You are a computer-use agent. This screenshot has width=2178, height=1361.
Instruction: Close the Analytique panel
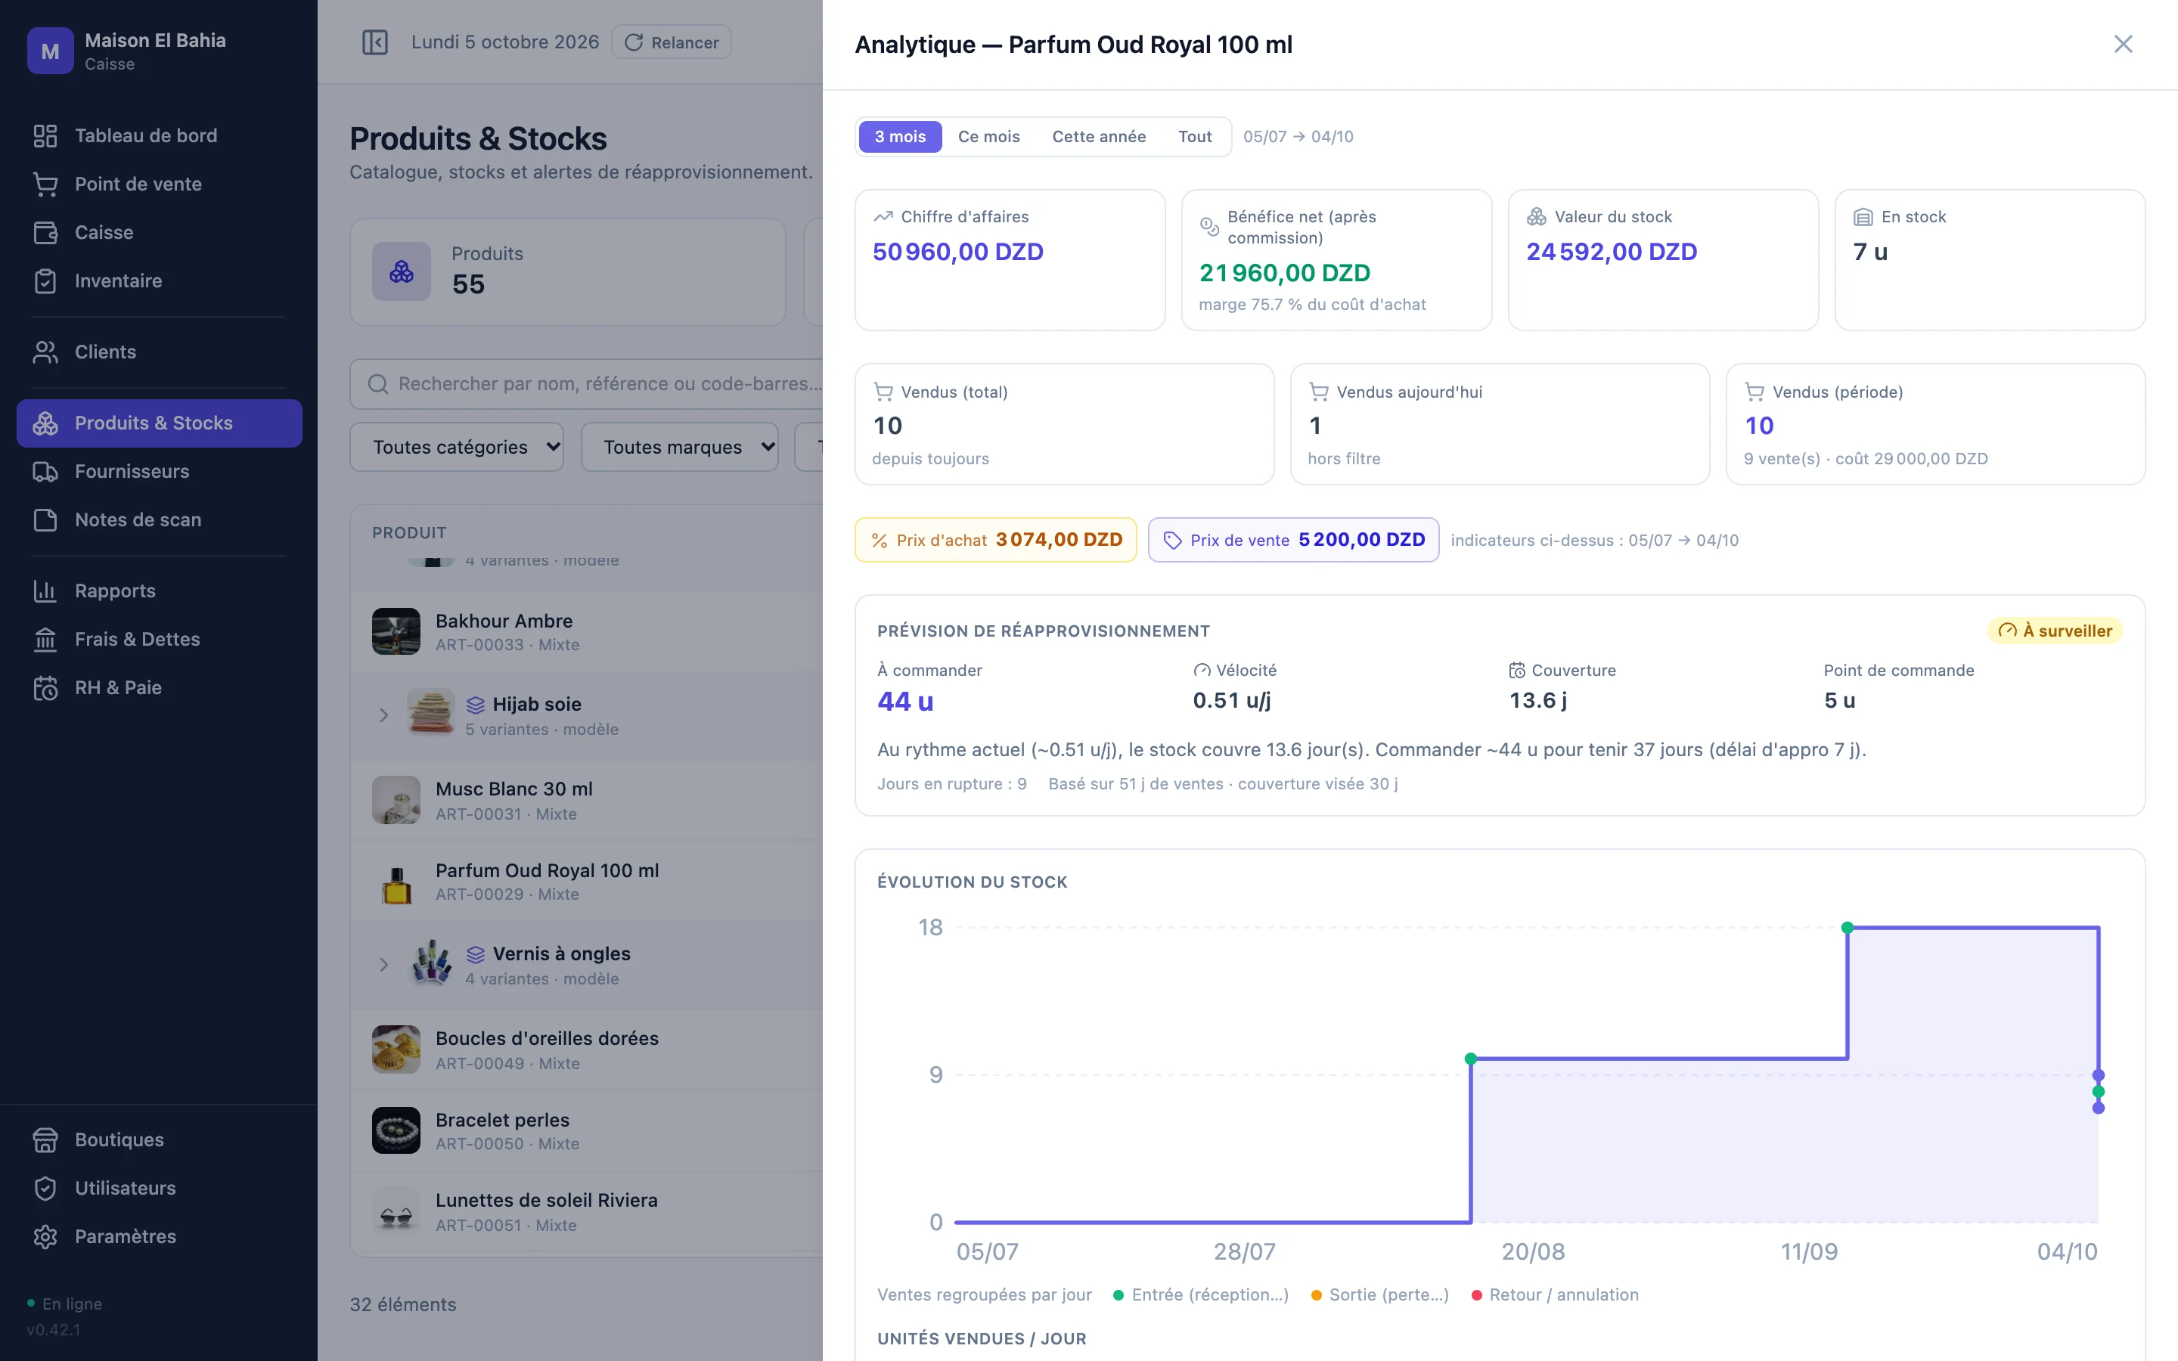pyautogui.click(x=2123, y=44)
